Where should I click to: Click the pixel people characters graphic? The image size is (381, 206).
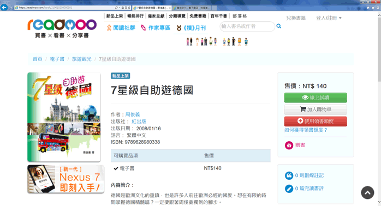(217, 41)
